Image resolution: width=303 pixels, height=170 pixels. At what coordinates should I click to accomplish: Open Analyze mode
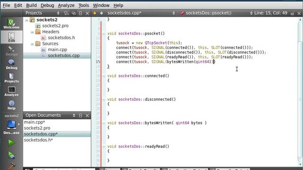[11, 91]
